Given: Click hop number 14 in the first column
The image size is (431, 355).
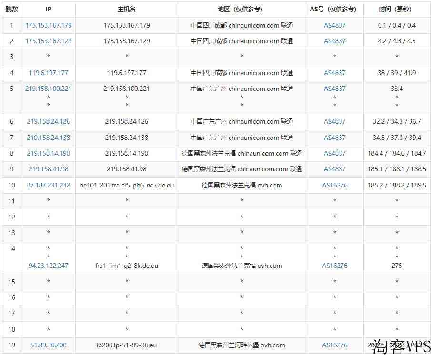Looking at the screenshot, I should [x=11, y=248].
